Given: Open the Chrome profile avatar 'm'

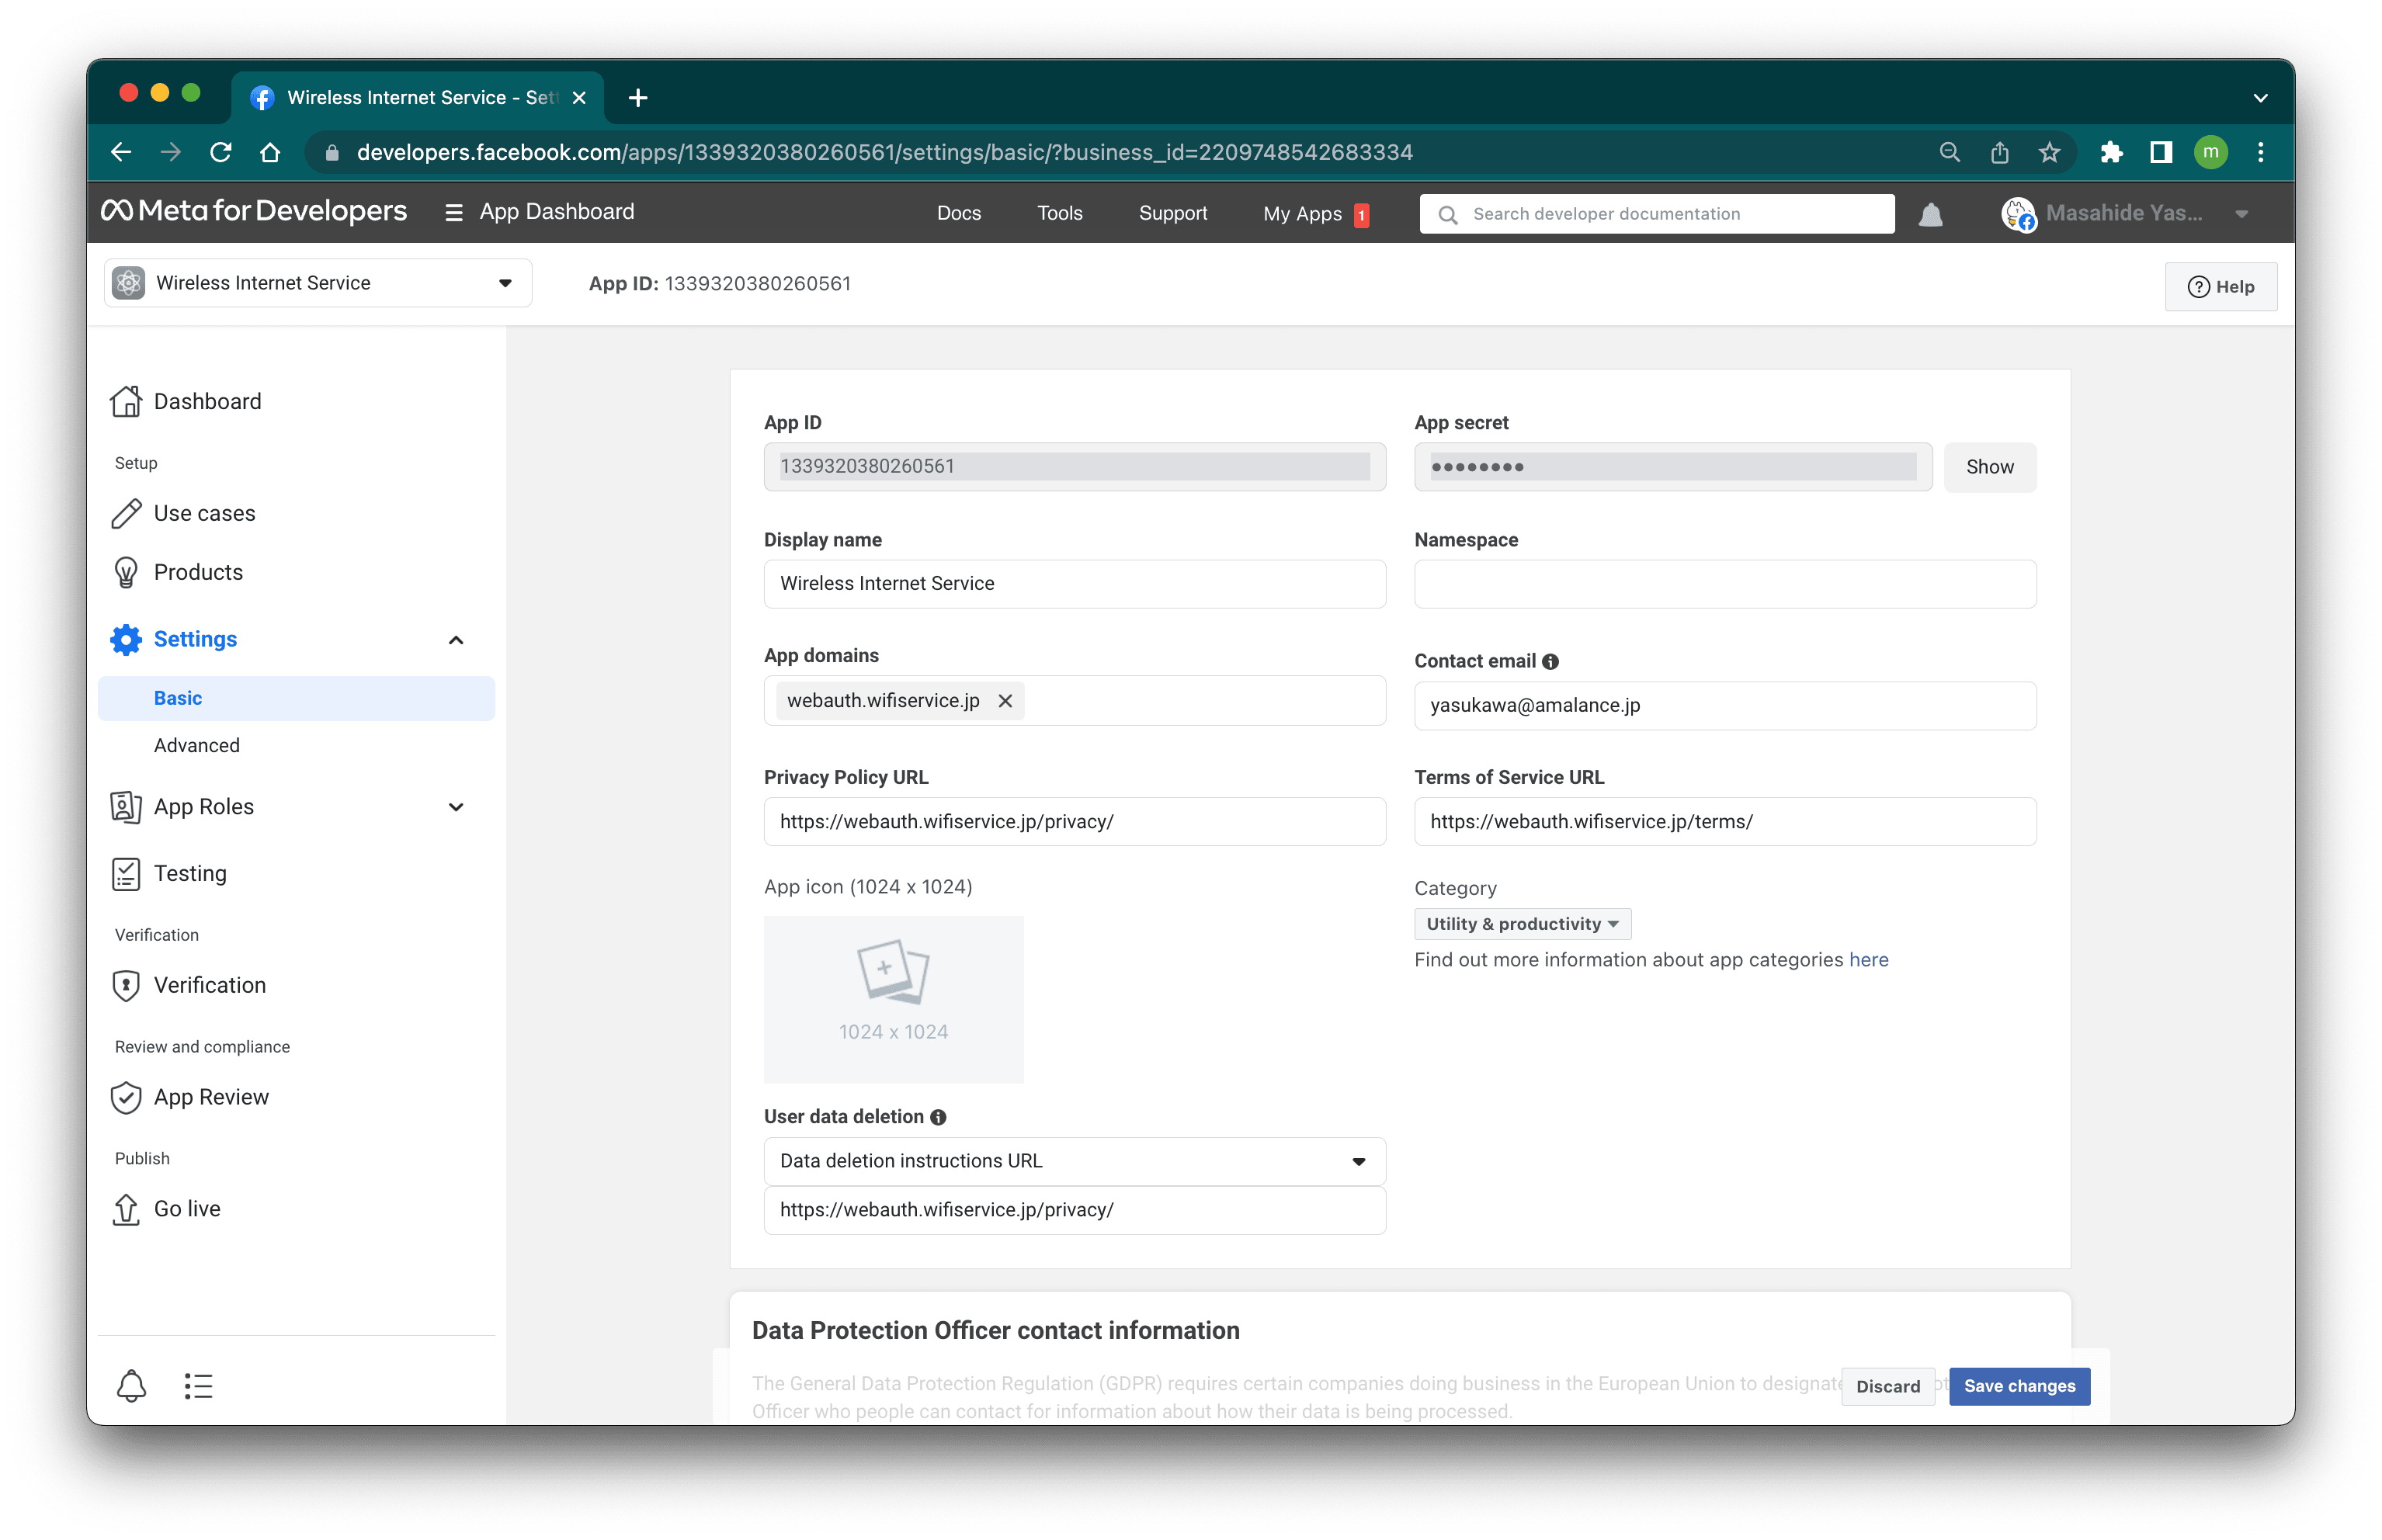Looking at the screenshot, I should tap(2210, 152).
